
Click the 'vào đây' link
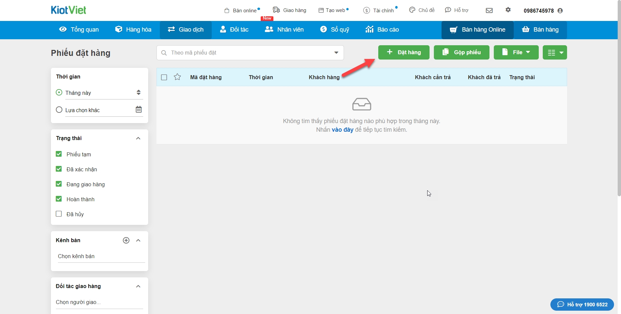[342, 130]
